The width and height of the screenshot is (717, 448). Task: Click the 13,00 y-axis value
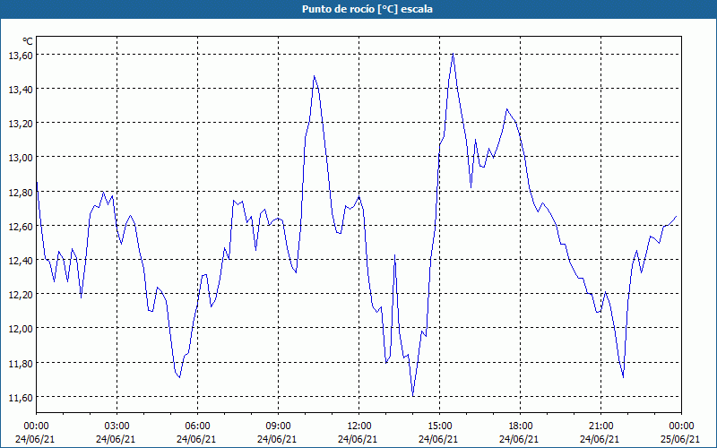pos(21,158)
